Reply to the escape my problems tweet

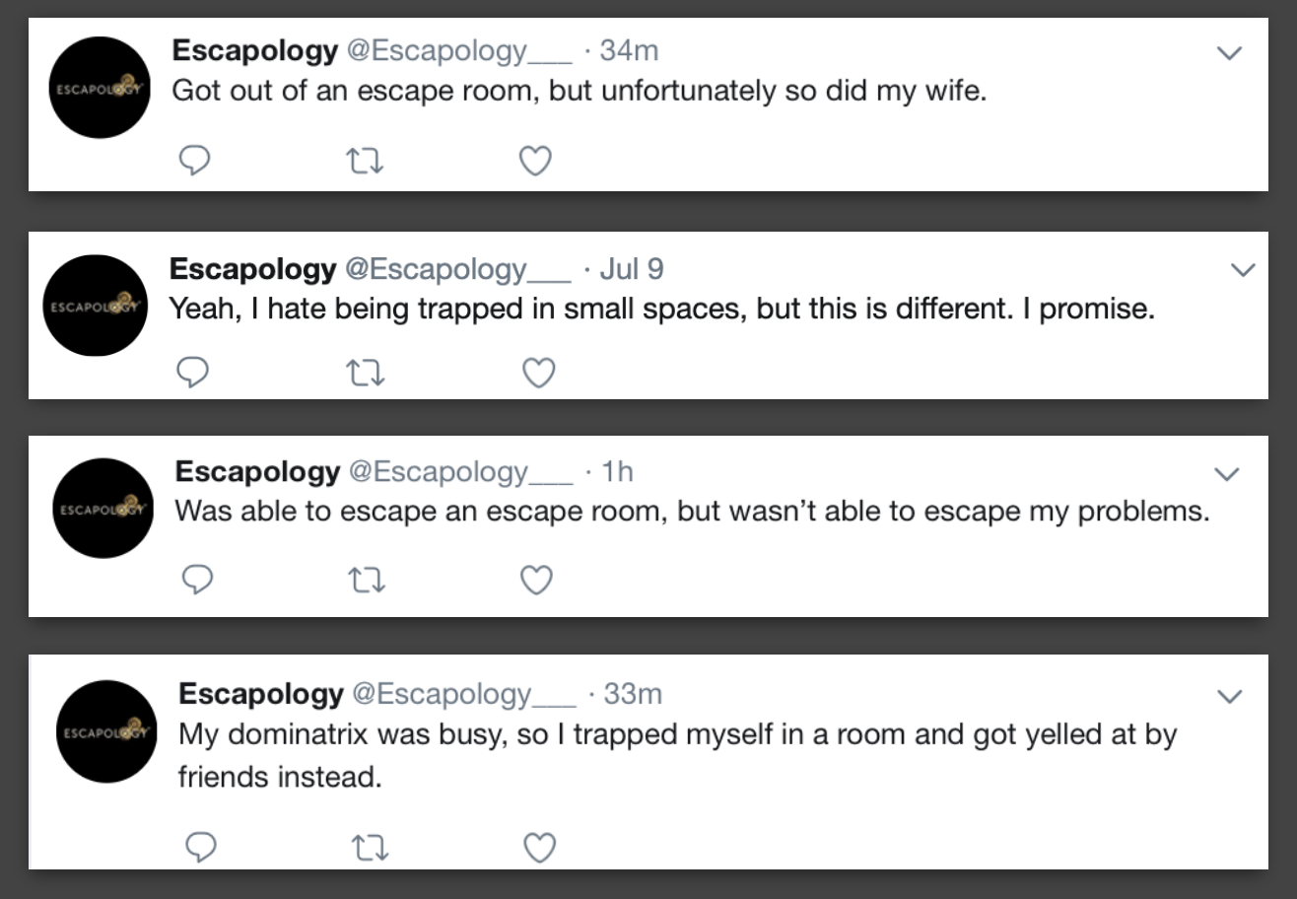click(198, 581)
